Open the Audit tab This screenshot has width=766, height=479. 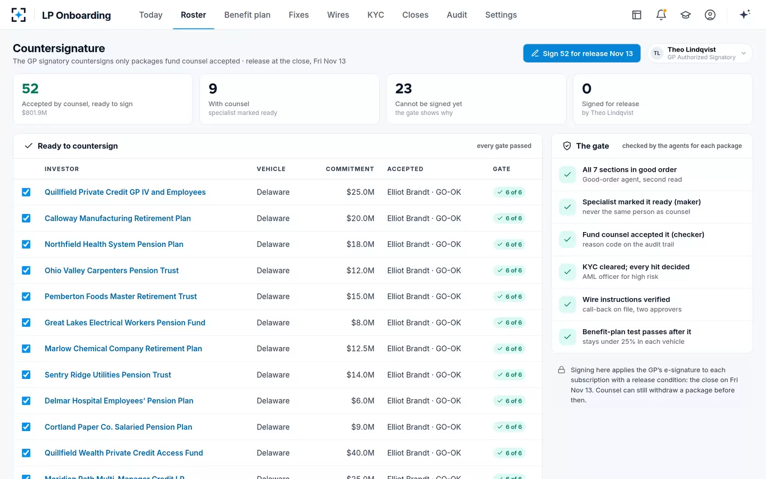point(457,15)
